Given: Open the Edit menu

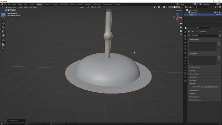Looking at the screenshot, I should 9,4.
